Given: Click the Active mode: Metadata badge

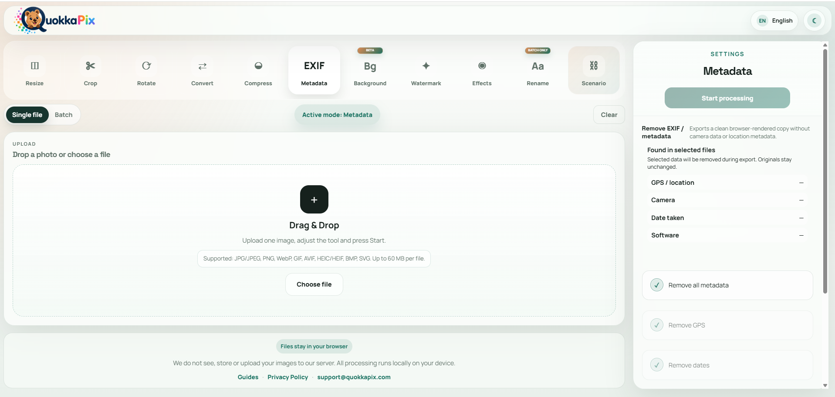Looking at the screenshot, I should click(x=337, y=115).
